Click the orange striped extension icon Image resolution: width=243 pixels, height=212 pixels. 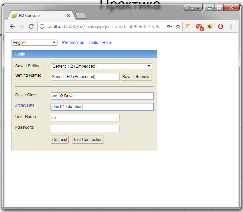(x=188, y=26)
